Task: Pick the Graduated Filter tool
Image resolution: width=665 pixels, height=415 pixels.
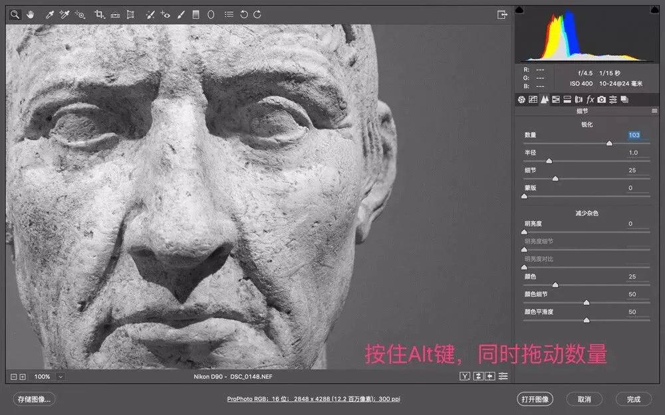Action: (x=196, y=15)
